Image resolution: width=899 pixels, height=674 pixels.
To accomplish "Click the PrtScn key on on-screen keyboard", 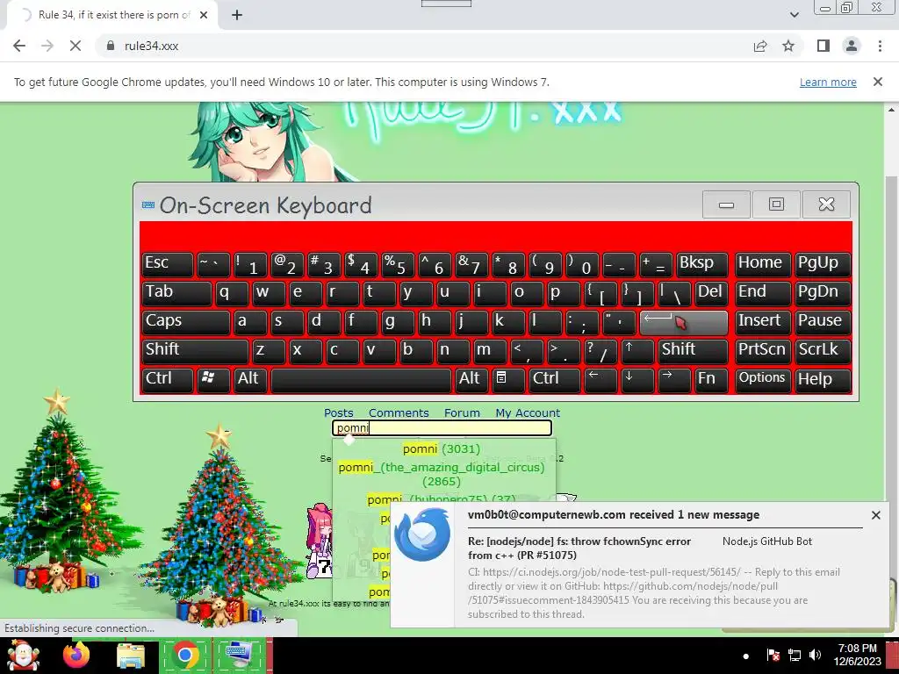I will [x=763, y=351].
